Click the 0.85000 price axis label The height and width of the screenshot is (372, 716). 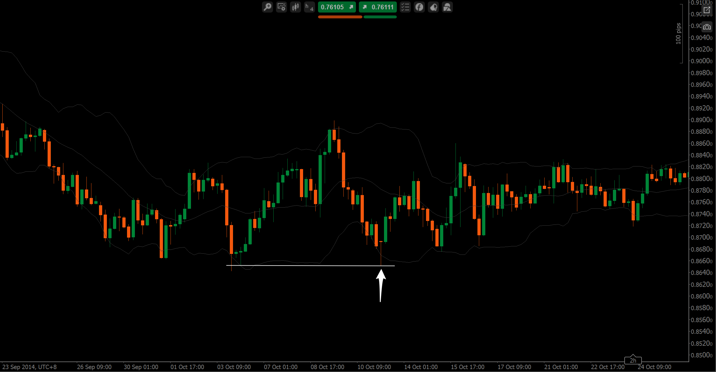pos(702,355)
